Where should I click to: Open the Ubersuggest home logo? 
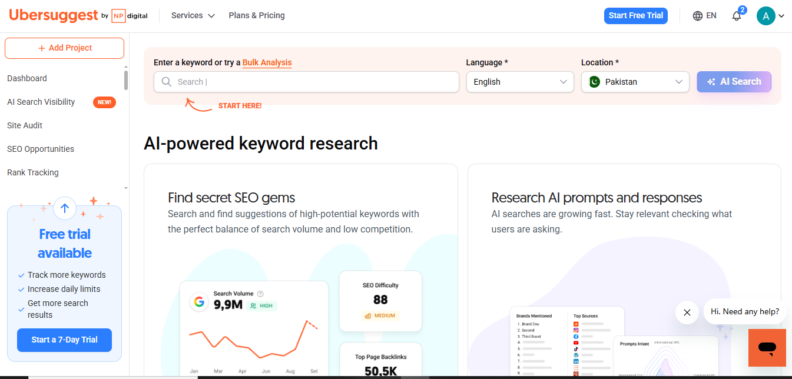point(54,15)
